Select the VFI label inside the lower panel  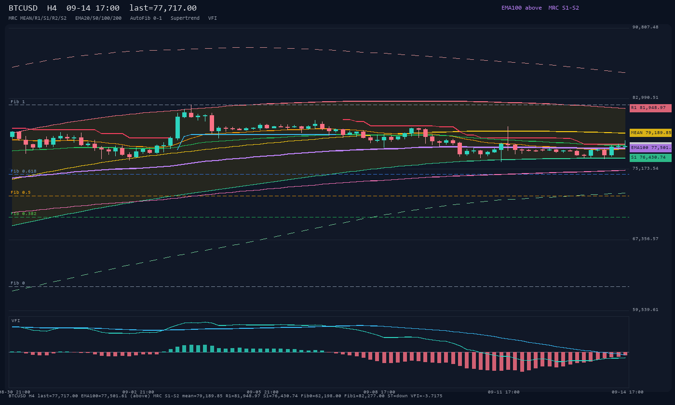click(x=16, y=321)
